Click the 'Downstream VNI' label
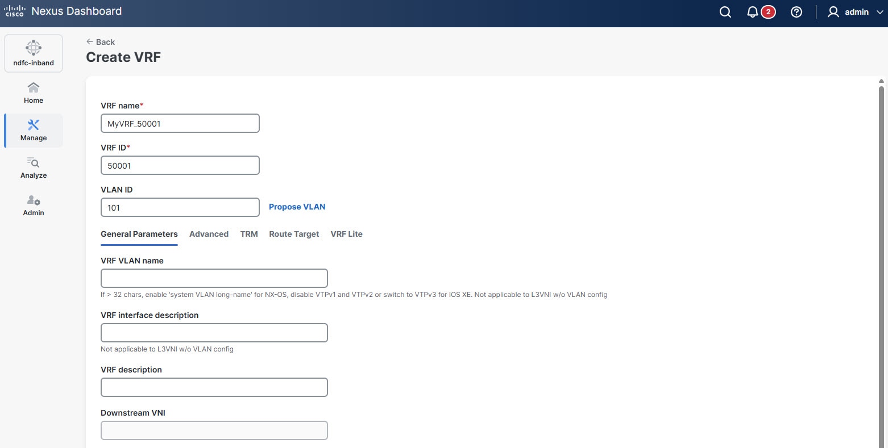Viewport: 888px width, 448px height. point(133,413)
